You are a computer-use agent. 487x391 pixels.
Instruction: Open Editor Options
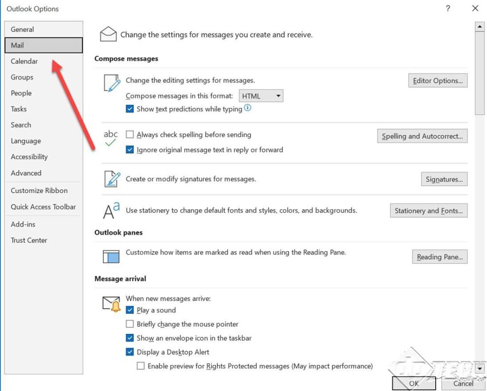click(x=438, y=80)
